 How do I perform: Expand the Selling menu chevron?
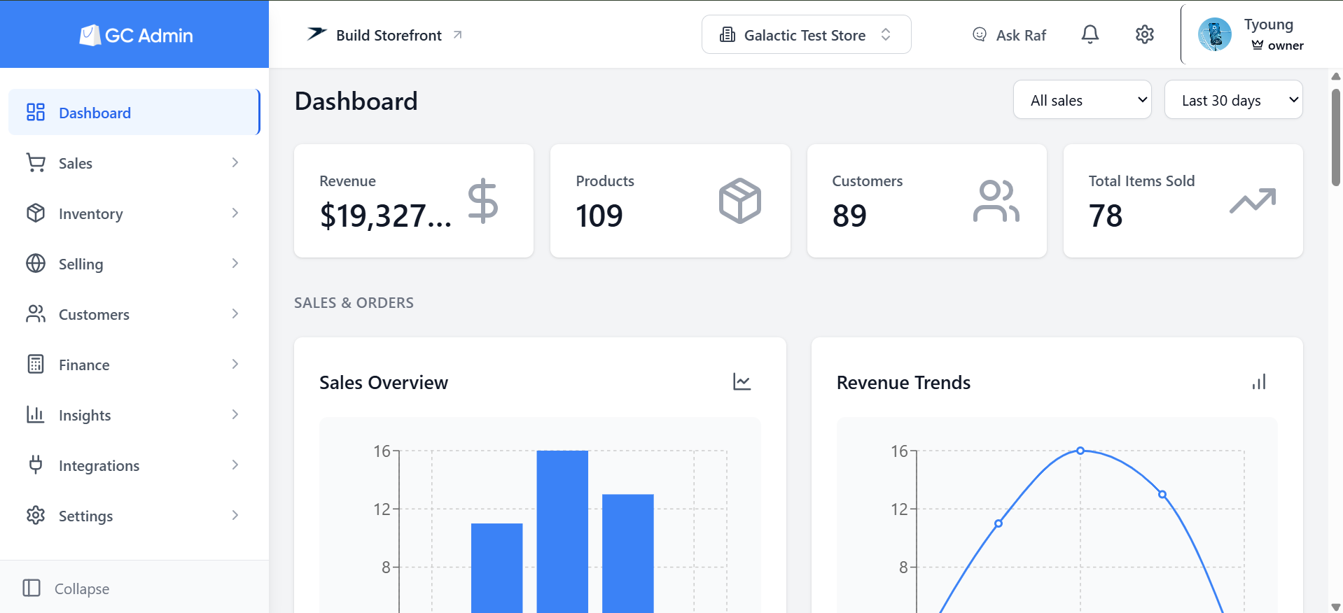(x=235, y=263)
